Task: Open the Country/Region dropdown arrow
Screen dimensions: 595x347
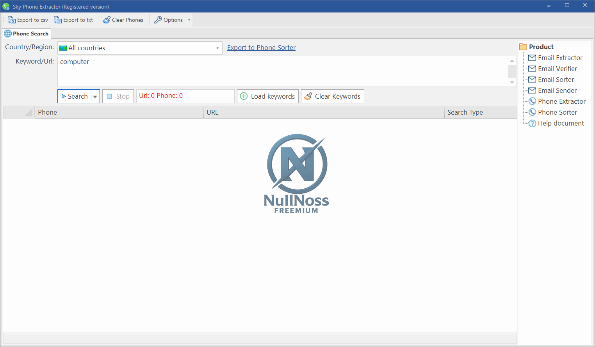Action: click(x=217, y=48)
